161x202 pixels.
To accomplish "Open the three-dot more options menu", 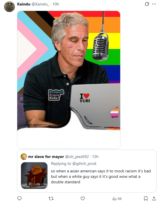I will point(154,4).
